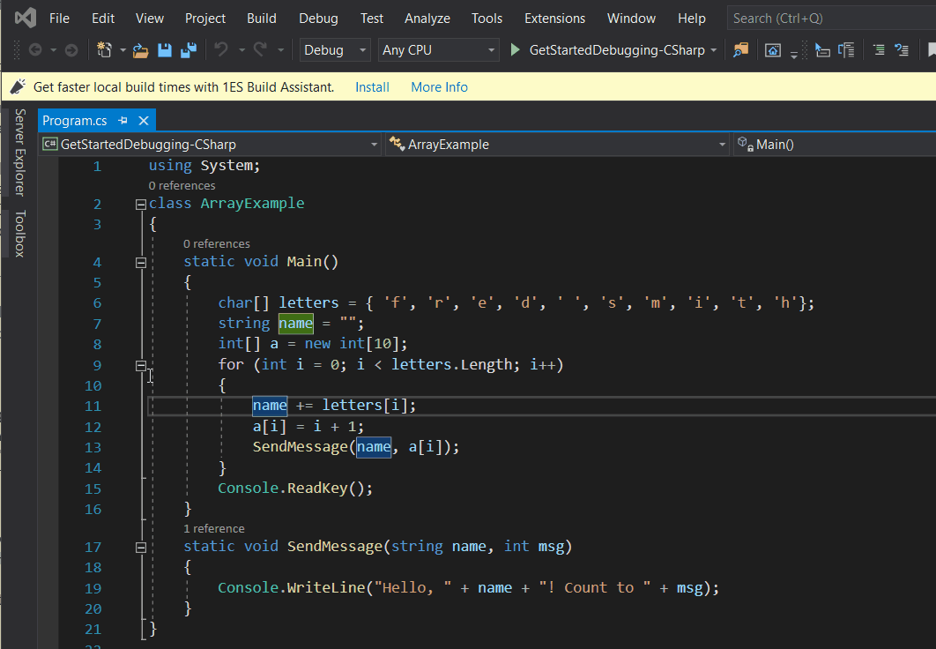Open the Server Explorer side tab
936x649 pixels.
[19, 152]
